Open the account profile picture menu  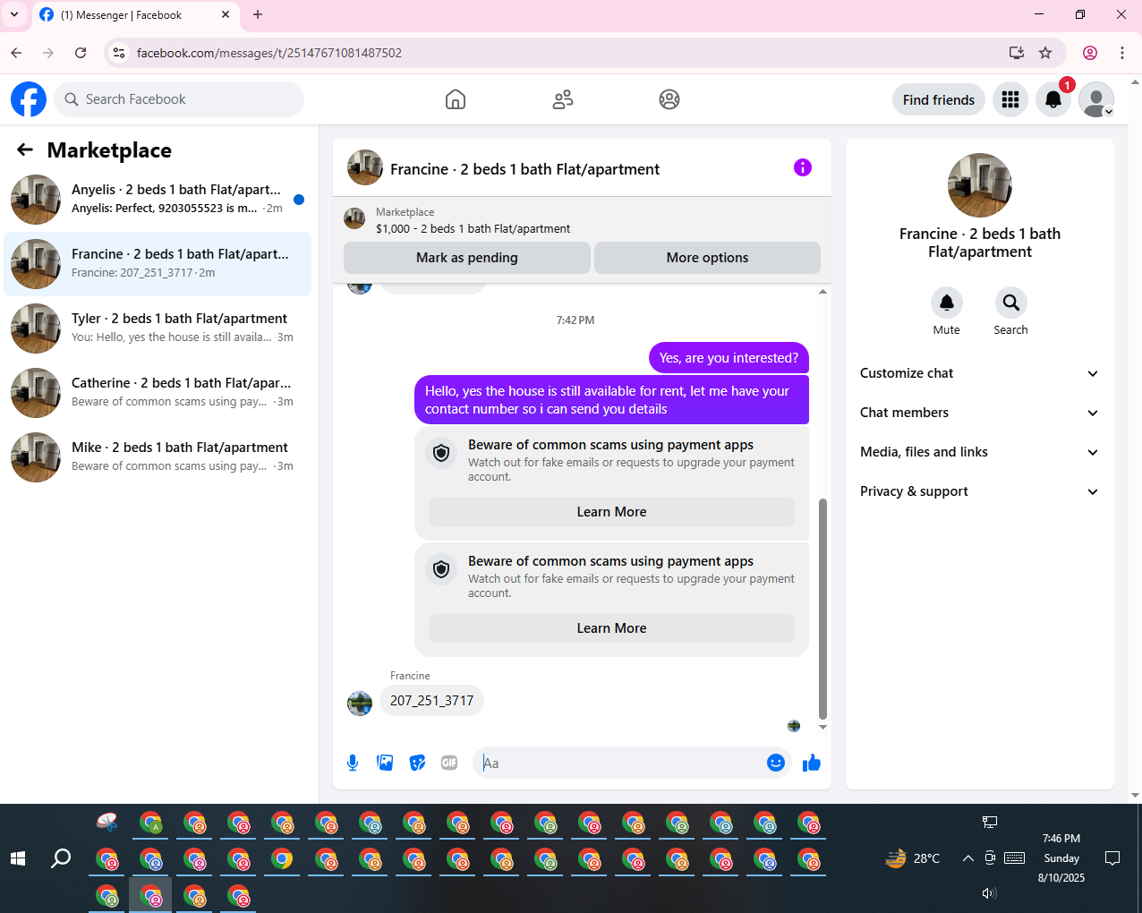[x=1096, y=99]
